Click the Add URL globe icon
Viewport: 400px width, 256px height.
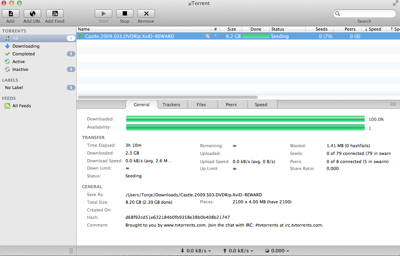(32, 14)
